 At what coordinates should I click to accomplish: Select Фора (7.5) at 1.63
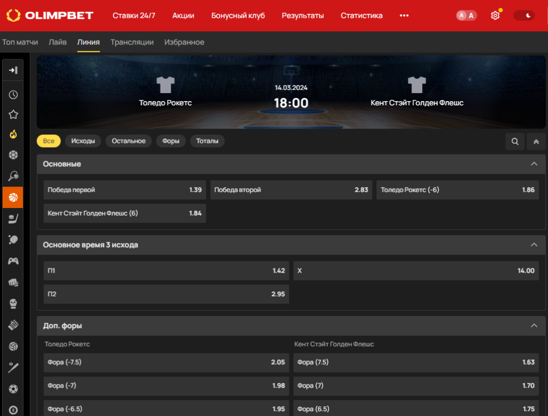pyautogui.click(x=416, y=362)
